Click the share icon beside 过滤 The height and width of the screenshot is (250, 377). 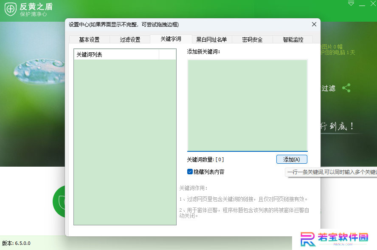point(346,88)
